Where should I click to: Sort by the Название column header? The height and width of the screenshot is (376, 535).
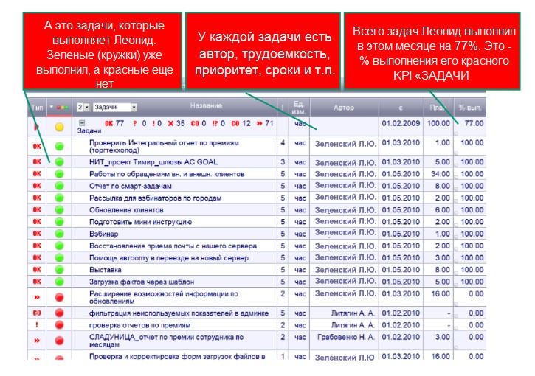coord(206,106)
